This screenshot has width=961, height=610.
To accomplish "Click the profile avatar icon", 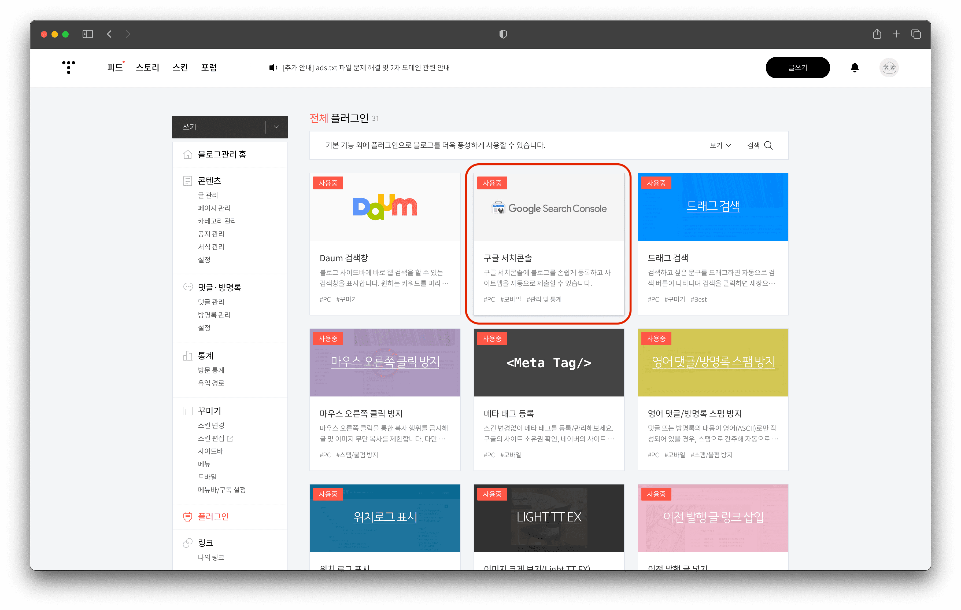I will click(889, 68).
